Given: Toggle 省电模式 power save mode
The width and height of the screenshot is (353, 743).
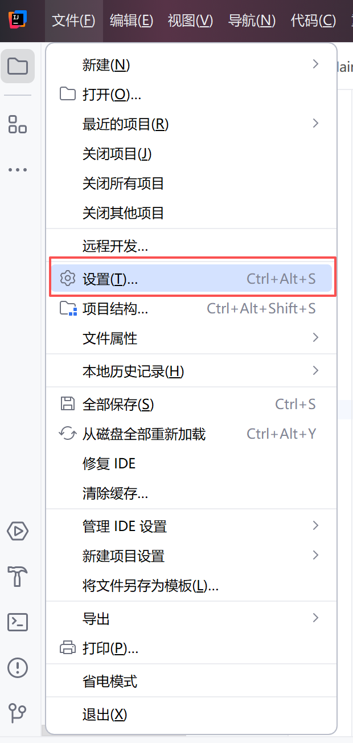Looking at the screenshot, I should click(x=191, y=681).
